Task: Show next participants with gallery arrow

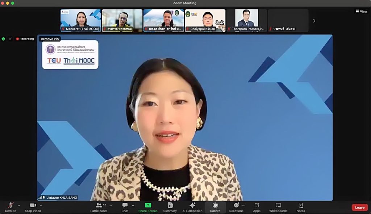Action: [314, 21]
